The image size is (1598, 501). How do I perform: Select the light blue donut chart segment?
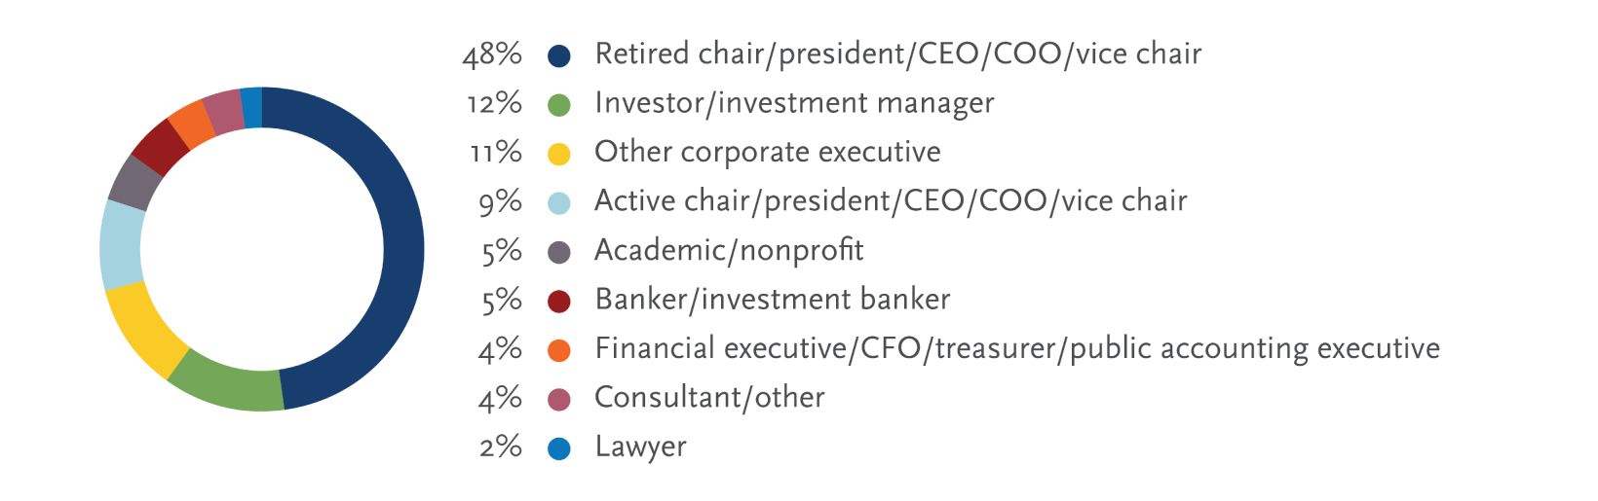pyautogui.click(x=121, y=245)
